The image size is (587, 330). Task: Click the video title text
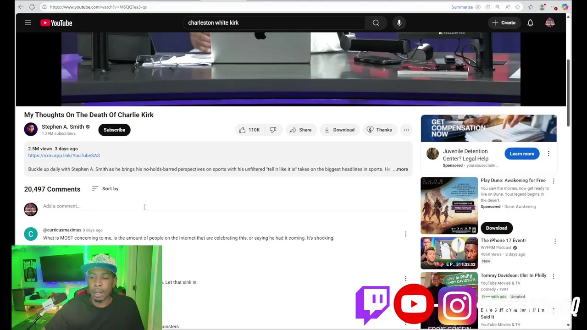[89, 115]
